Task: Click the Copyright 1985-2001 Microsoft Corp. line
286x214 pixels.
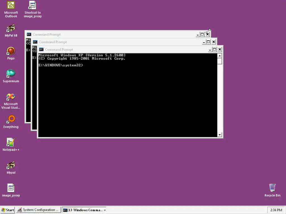Action: tap(82, 59)
